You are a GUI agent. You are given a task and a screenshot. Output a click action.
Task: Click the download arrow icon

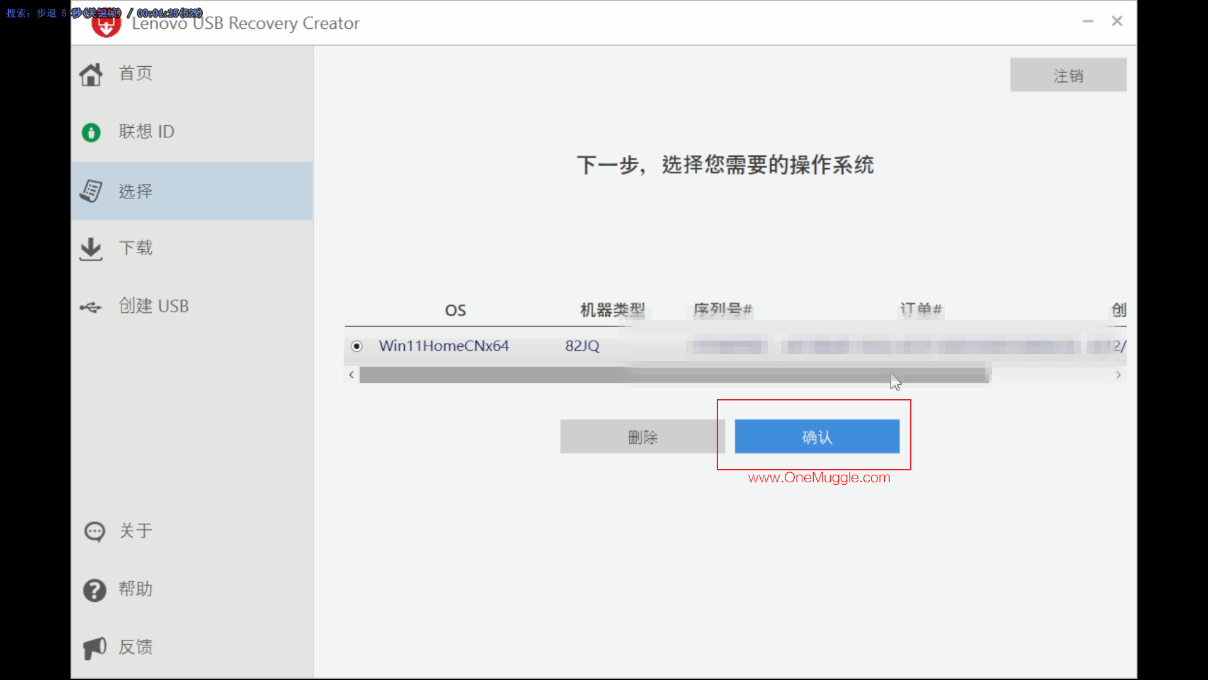[x=91, y=249]
